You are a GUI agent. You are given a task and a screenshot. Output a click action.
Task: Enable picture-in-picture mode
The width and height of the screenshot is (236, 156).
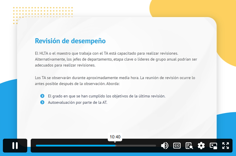pos(213,146)
